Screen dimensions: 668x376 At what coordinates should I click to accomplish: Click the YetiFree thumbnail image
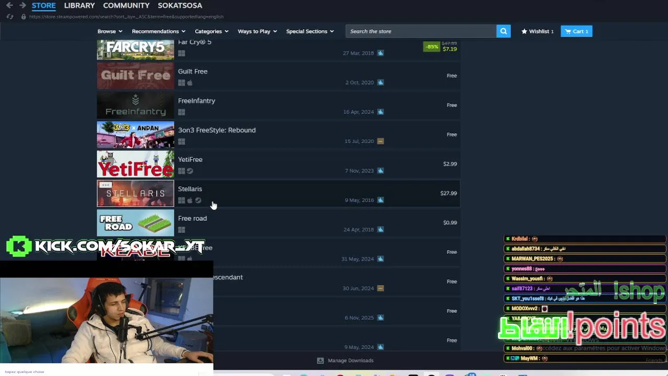point(135,164)
